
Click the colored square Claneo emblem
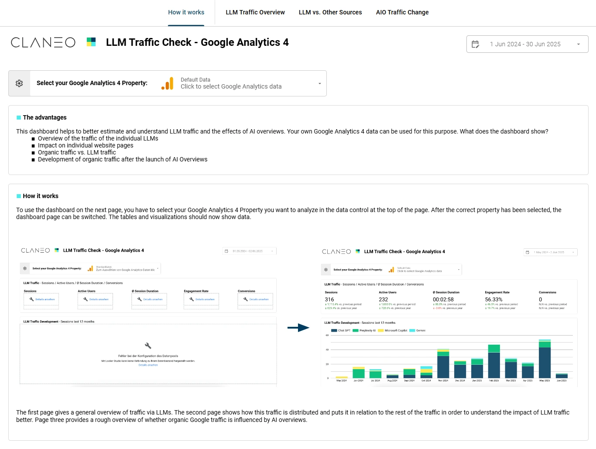pyautogui.click(x=91, y=42)
